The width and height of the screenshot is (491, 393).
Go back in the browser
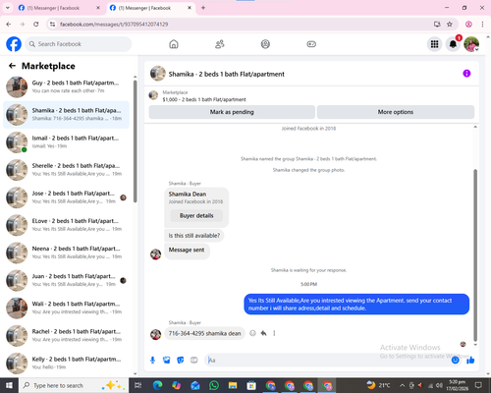tap(9, 25)
